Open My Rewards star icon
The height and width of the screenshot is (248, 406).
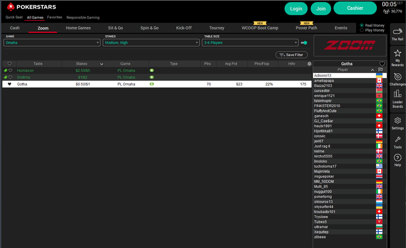[x=397, y=55]
